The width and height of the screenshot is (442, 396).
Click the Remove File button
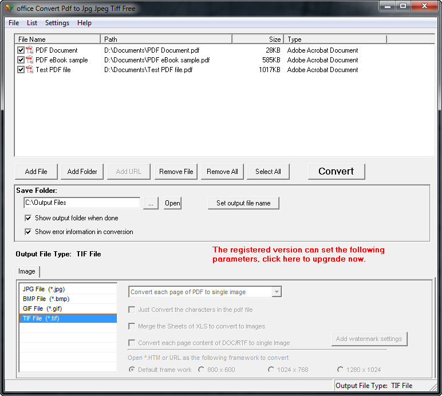click(x=176, y=172)
